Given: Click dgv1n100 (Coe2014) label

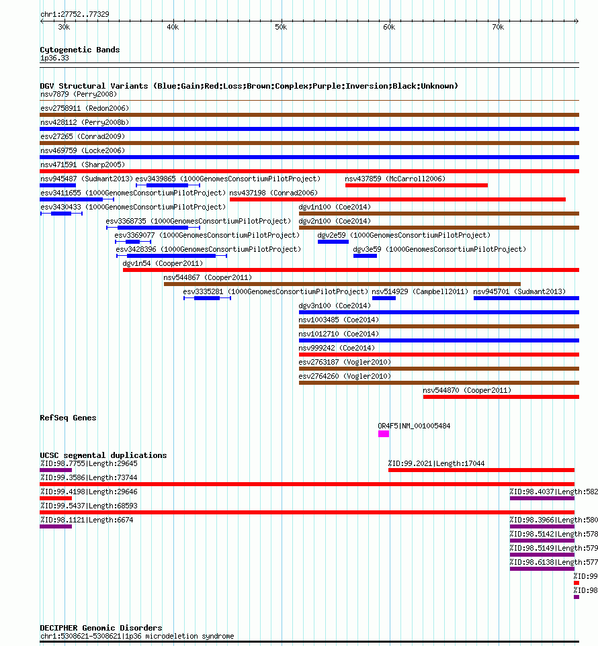Looking at the screenshot, I should pyautogui.click(x=335, y=207).
